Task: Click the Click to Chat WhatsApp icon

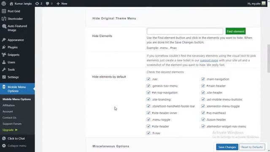Action: pos(4,138)
